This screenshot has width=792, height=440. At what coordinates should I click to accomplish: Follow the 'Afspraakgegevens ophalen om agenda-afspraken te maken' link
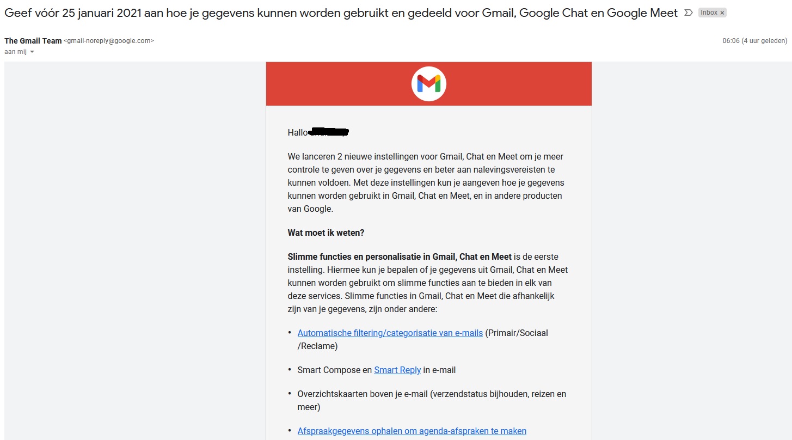pyautogui.click(x=412, y=431)
